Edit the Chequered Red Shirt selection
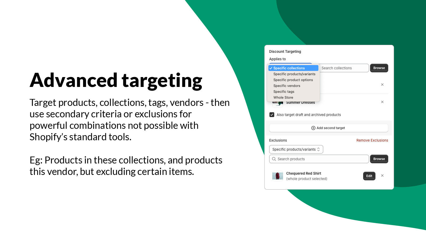Image resolution: width=426 pixels, height=240 pixels. (369, 176)
